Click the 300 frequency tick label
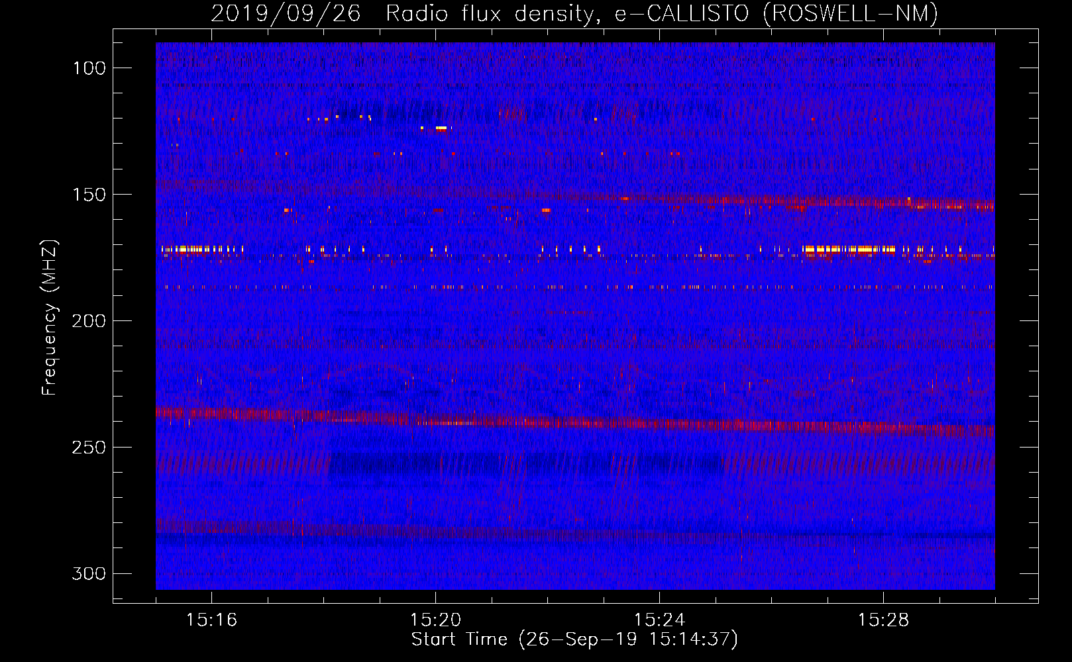Screen dimensions: 1072x662 point(89,573)
